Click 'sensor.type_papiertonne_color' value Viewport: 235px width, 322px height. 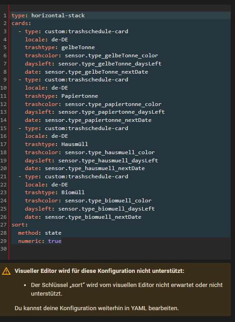113,104
